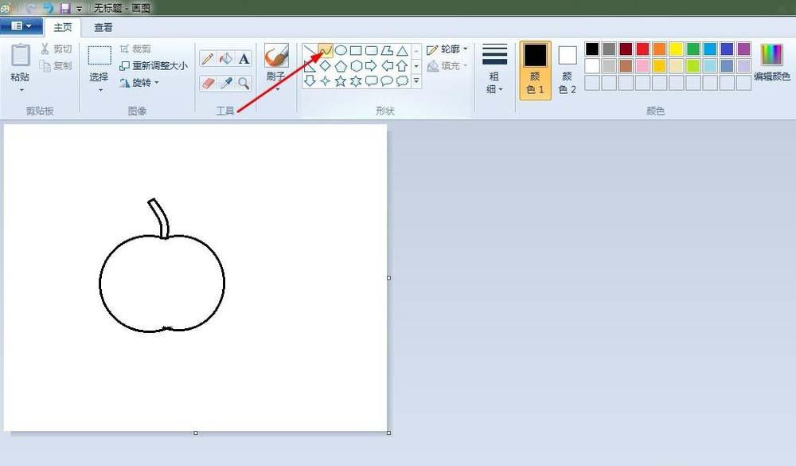Expand the 旋转 rotate dropdown
Image resolution: width=796 pixels, height=466 pixels.
139,82
